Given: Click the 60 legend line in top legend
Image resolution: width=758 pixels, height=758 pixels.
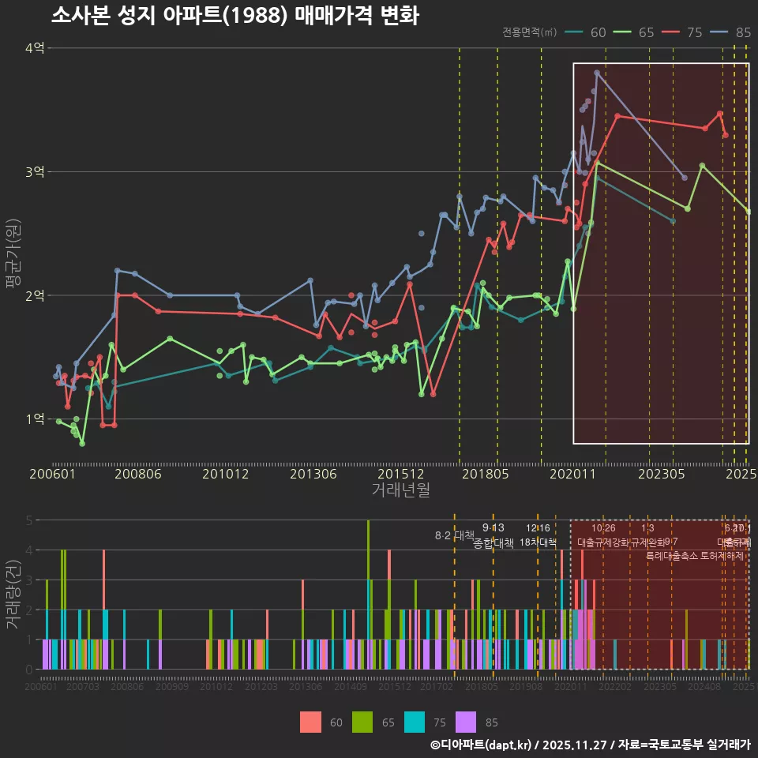Looking at the screenshot, I should coord(576,32).
